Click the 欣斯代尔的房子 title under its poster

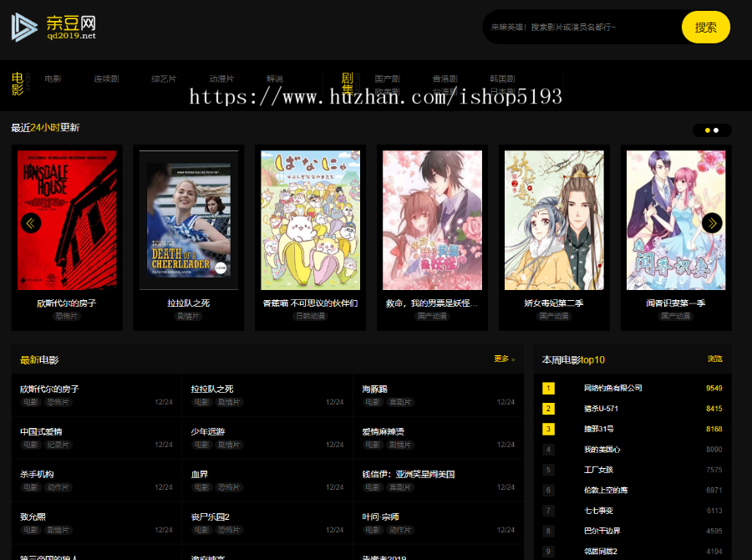[x=67, y=303]
